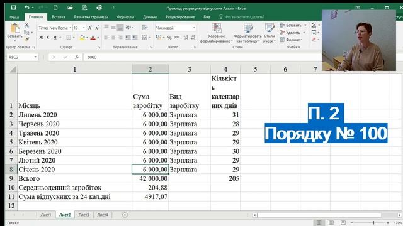
Task: Toggle italic (К) formatting
Action: pos(48,38)
